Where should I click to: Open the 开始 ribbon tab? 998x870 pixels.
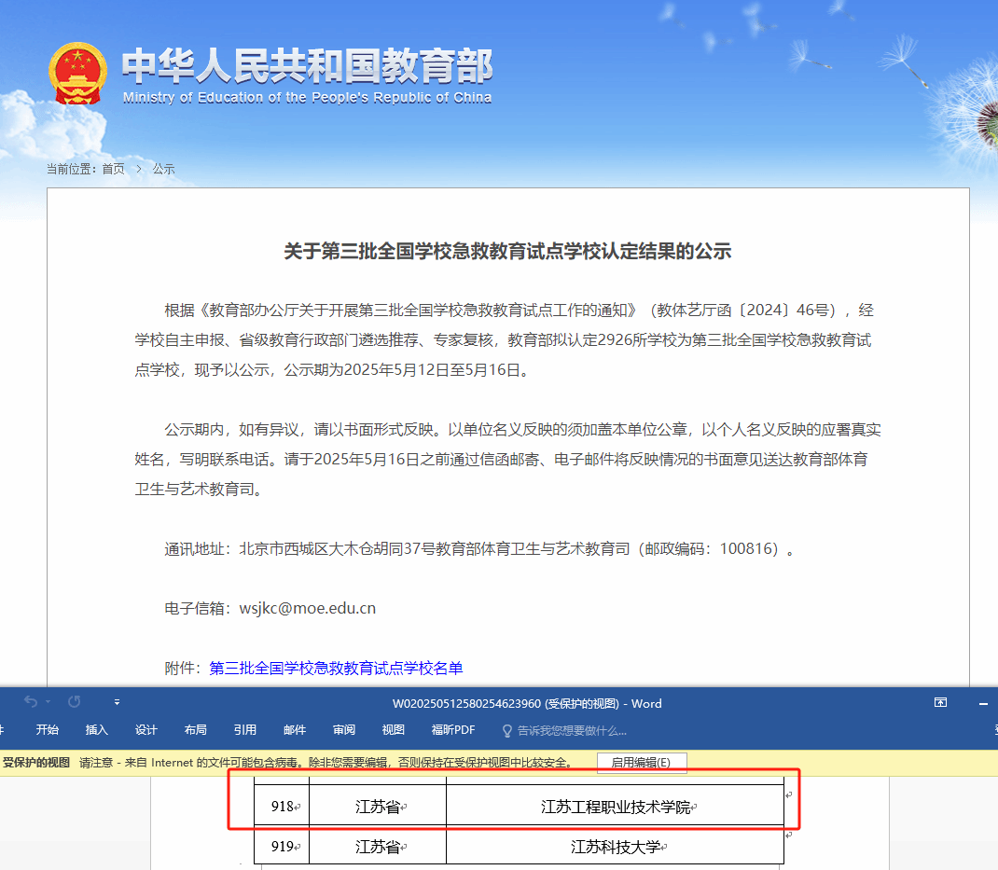pyautogui.click(x=47, y=730)
